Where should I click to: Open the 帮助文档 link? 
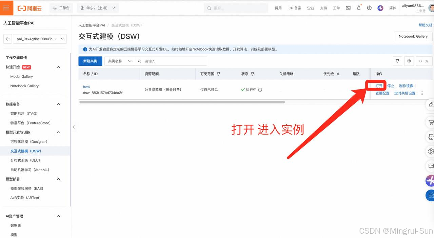click(x=426, y=25)
